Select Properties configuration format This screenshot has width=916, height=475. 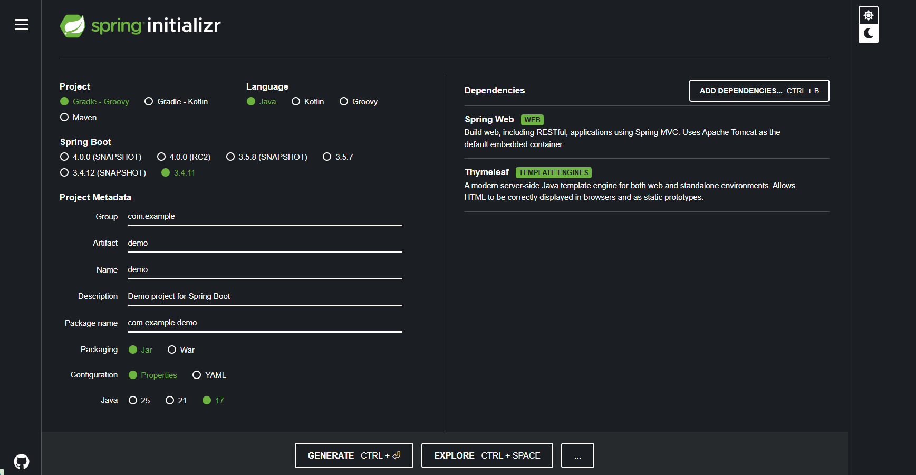point(153,375)
